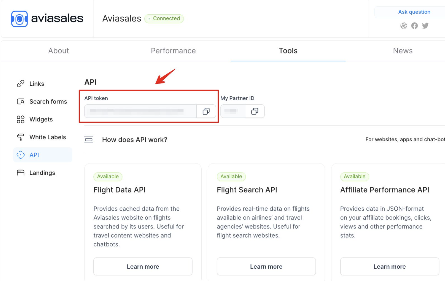Learn more about Flight Data API
This screenshot has height=281, width=445.
pyautogui.click(x=143, y=267)
